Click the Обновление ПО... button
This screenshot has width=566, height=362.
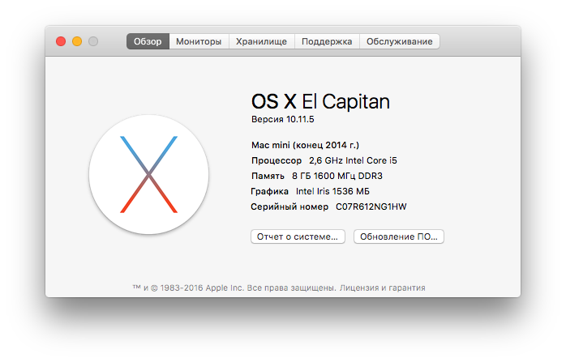coord(399,236)
